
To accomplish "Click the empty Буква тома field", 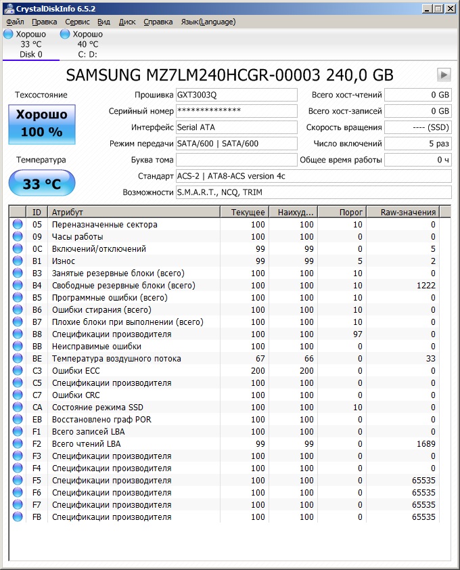I will click(x=237, y=160).
